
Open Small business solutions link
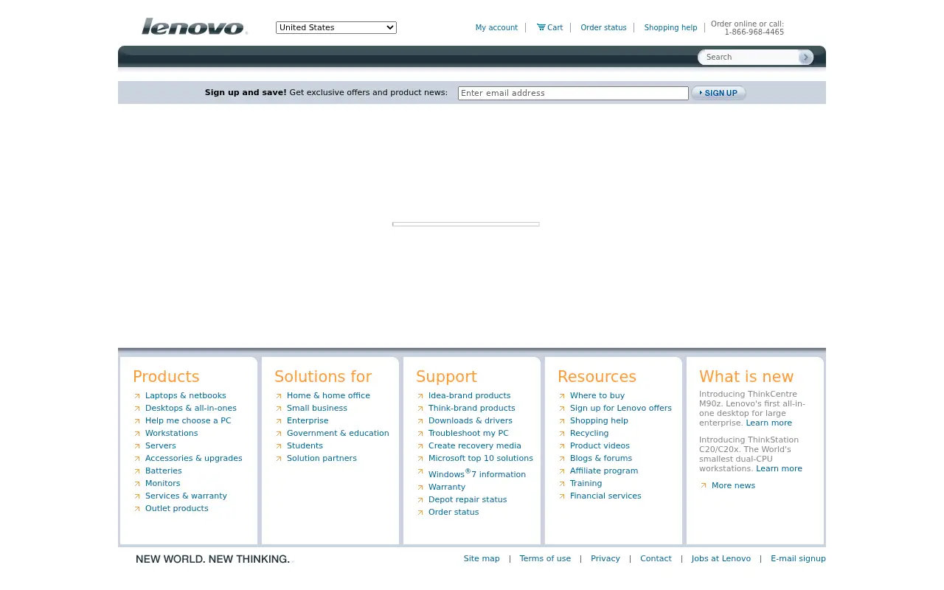coord(317,409)
